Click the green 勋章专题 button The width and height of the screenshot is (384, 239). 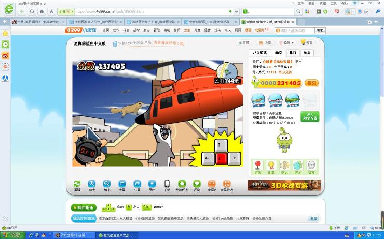[x=310, y=116]
